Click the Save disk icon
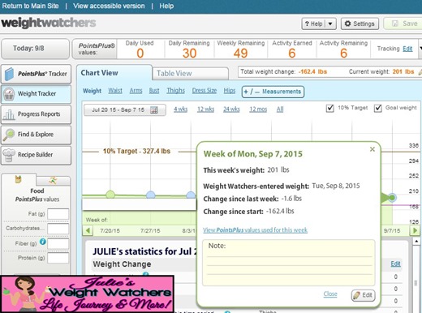 395,24
